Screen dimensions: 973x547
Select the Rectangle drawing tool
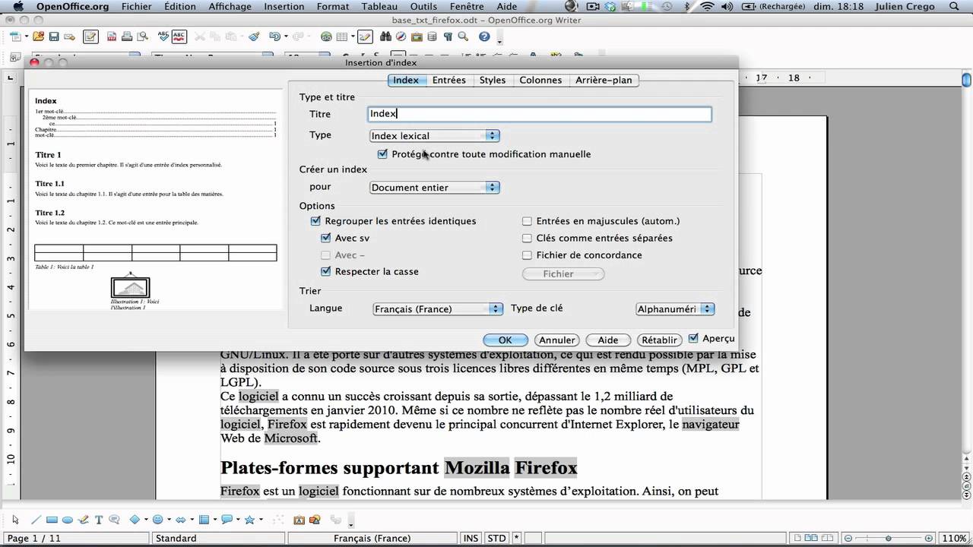[52, 520]
